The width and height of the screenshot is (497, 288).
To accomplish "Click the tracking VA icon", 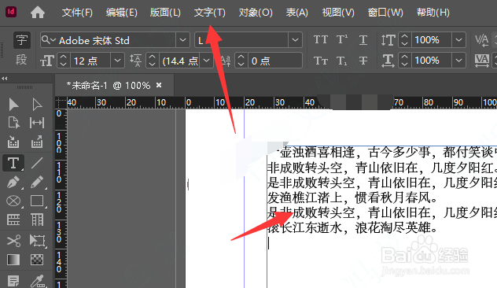I will (x=481, y=61).
